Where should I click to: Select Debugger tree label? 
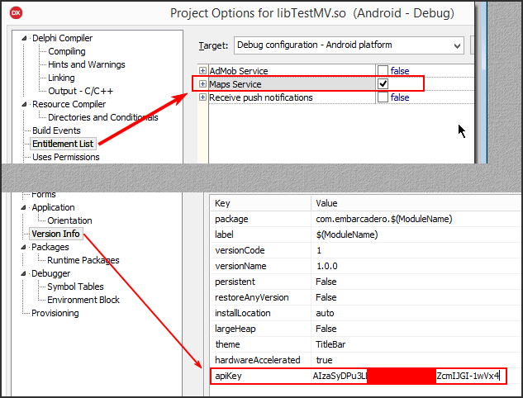[50, 273]
